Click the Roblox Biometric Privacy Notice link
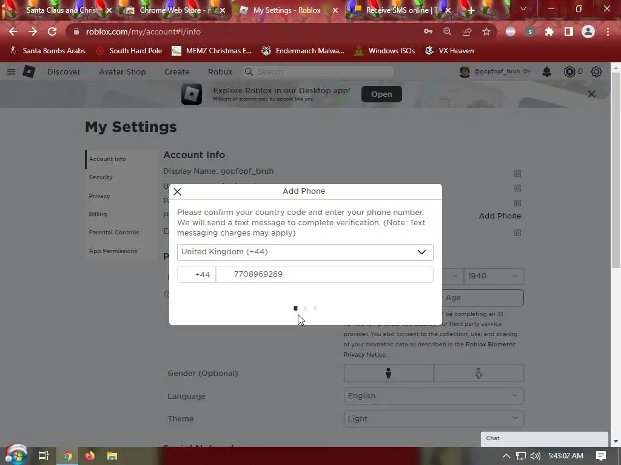 pyautogui.click(x=430, y=349)
